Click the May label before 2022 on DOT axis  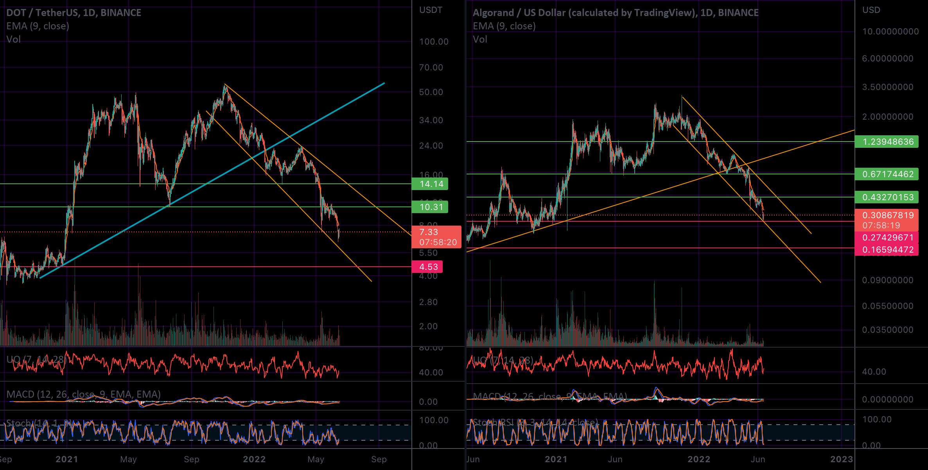pos(128,459)
